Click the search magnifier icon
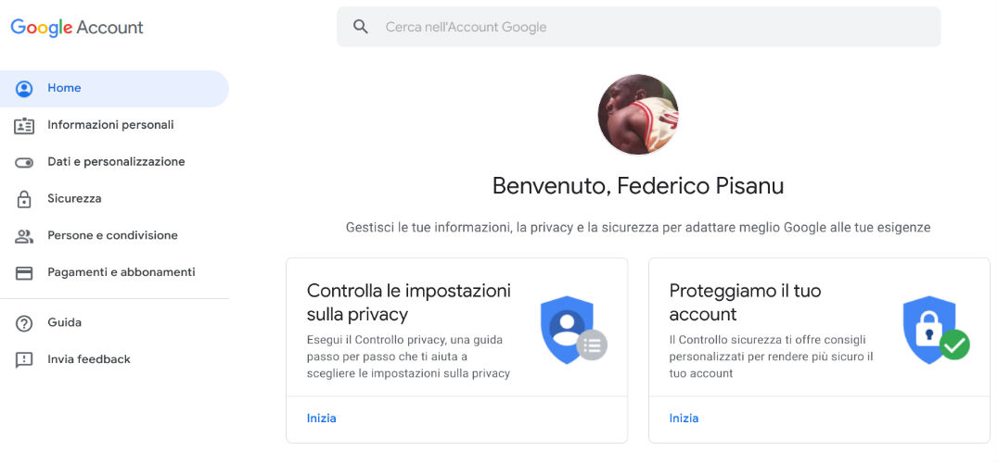 360,27
